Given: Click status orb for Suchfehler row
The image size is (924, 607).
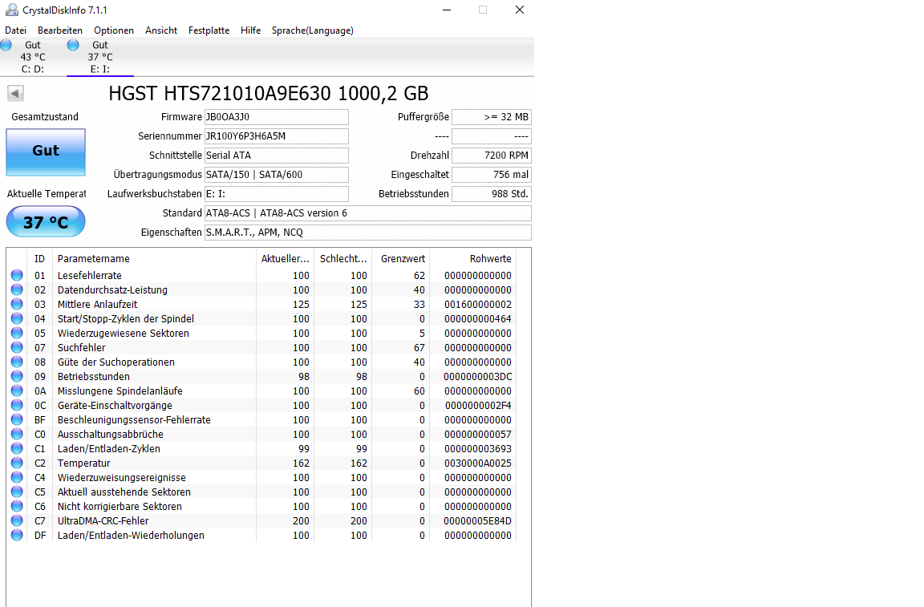Looking at the screenshot, I should 17,348.
